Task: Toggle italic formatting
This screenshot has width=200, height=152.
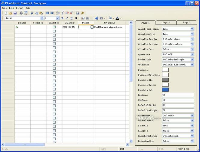Action: tap(67, 18)
